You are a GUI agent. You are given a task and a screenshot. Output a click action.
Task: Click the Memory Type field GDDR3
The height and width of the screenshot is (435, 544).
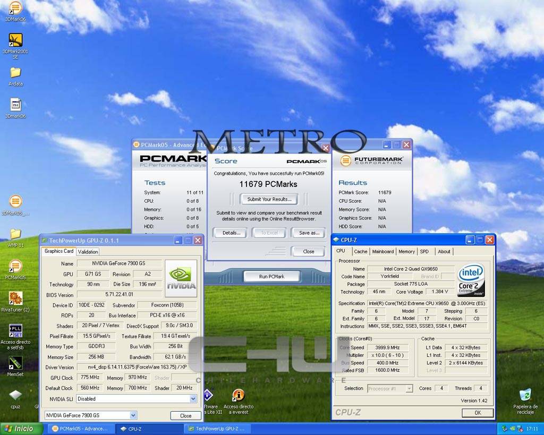click(x=97, y=346)
